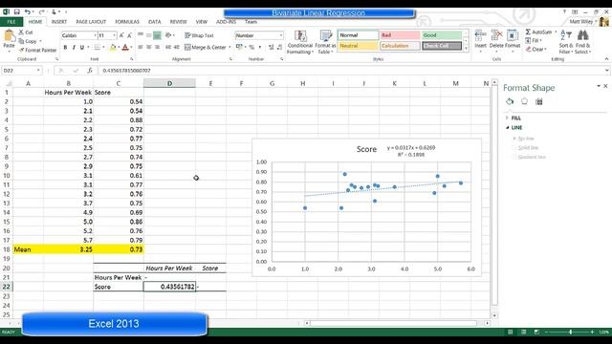
Task: Click the Clear button in Editing group
Action: click(x=535, y=50)
